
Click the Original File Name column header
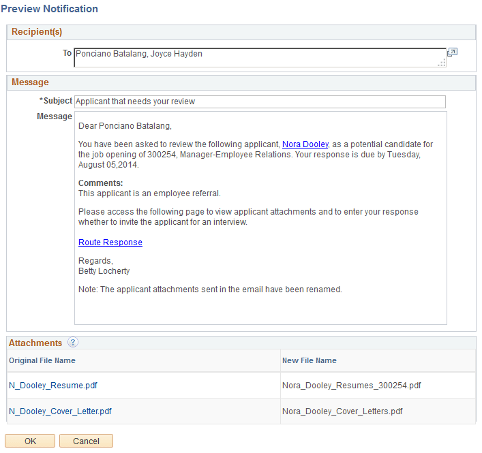click(x=42, y=360)
